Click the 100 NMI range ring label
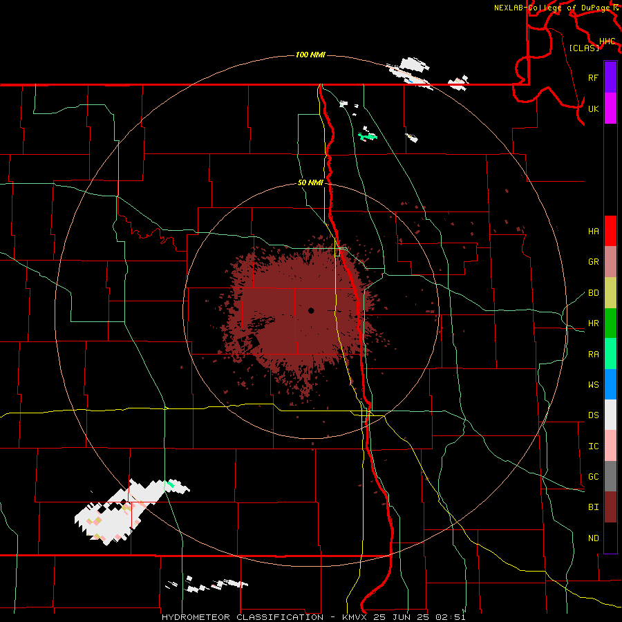622x622 pixels. point(310,55)
